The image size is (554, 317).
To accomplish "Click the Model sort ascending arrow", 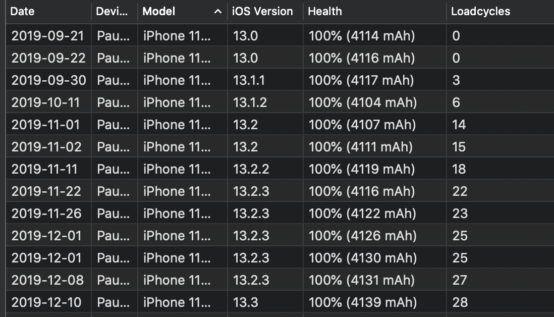I will pos(218,12).
